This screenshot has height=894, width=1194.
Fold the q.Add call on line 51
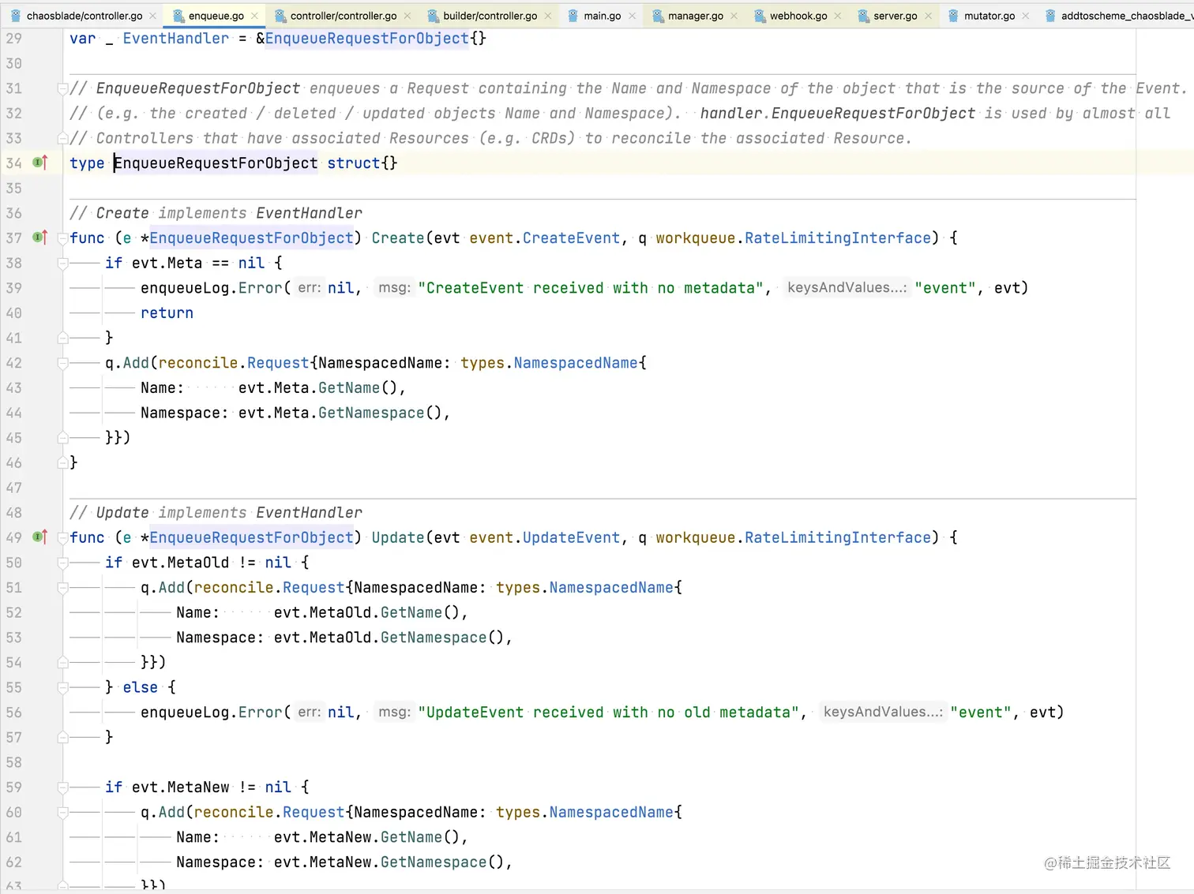[62, 588]
